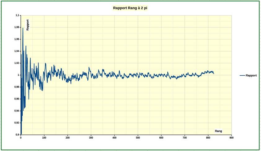This screenshot has width=261, height=151.
Task: Click the X-axis label "500"
Action: click(138, 138)
